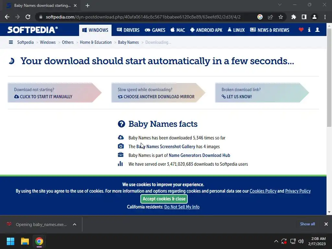The width and height of the screenshot is (332, 249).
Task: View site info via the padlock icon
Action: pos(41,17)
